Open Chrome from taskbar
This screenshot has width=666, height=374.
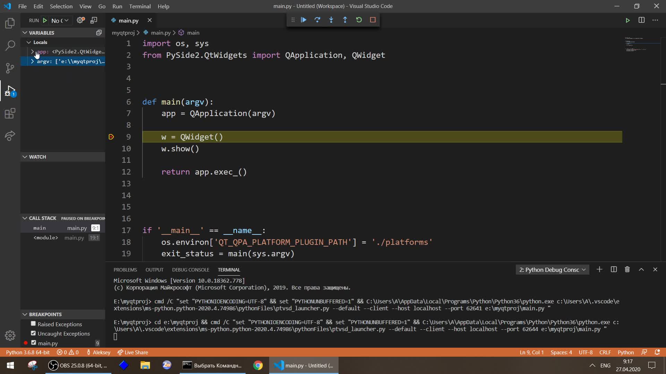pyautogui.click(x=258, y=365)
